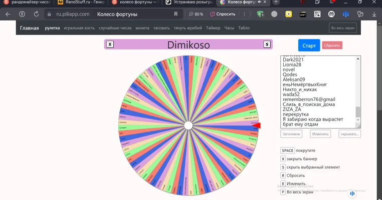Bookmark the page via the bookmark icon
The height and width of the screenshot is (200, 382).
click(x=175, y=14)
